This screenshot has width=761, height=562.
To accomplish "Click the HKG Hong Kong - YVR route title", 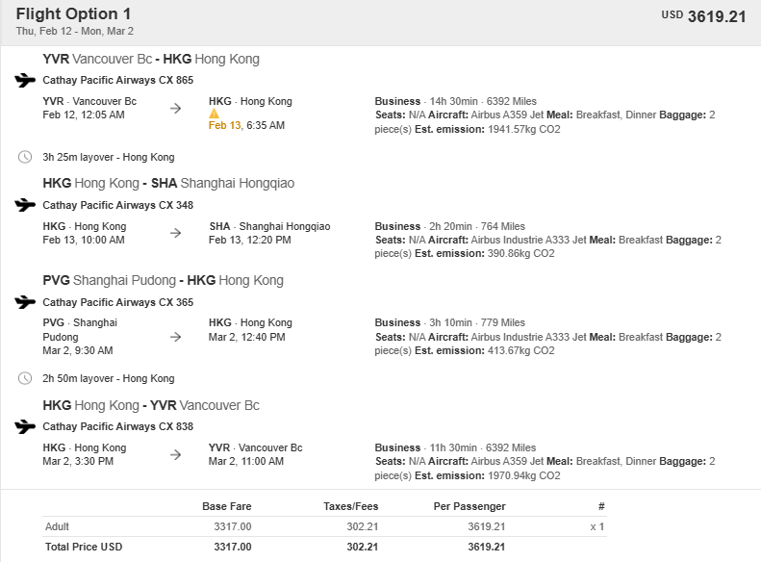I will [151, 405].
